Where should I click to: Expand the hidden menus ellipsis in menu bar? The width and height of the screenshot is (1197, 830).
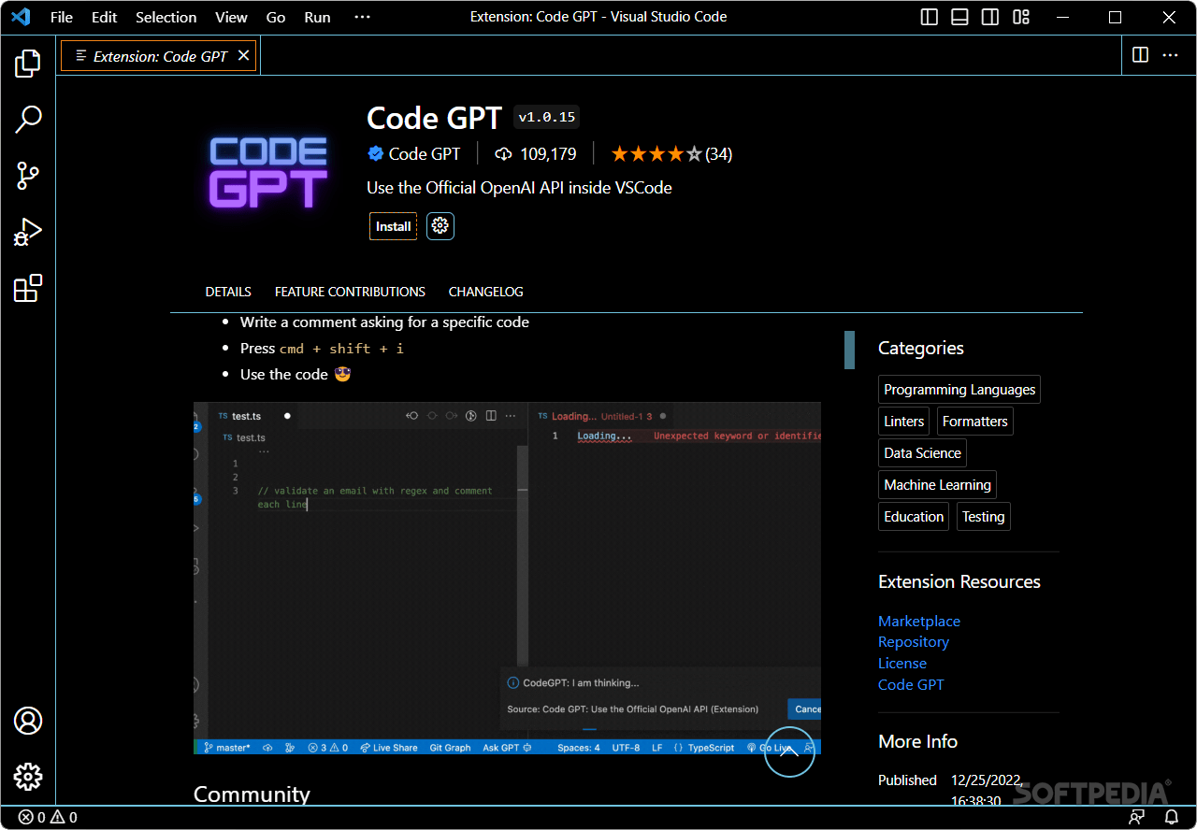coord(363,17)
